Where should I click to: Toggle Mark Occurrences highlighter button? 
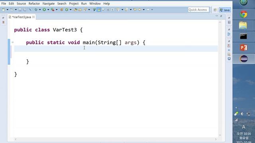(99, 10)
